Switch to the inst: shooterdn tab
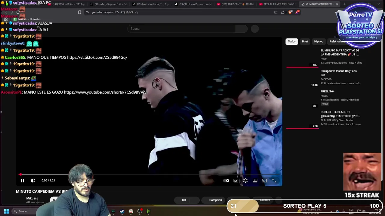 click(151, 4)
